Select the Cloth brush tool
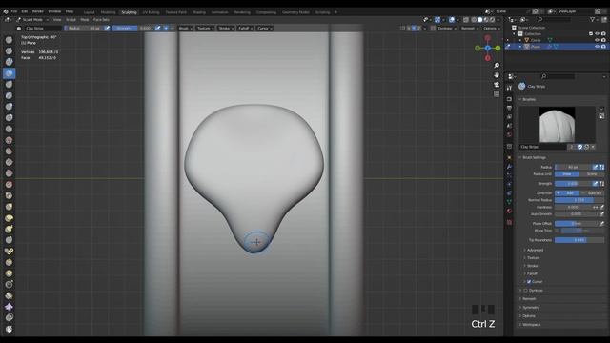This screenshot has height=343, width=610. (x=9, y=307)
